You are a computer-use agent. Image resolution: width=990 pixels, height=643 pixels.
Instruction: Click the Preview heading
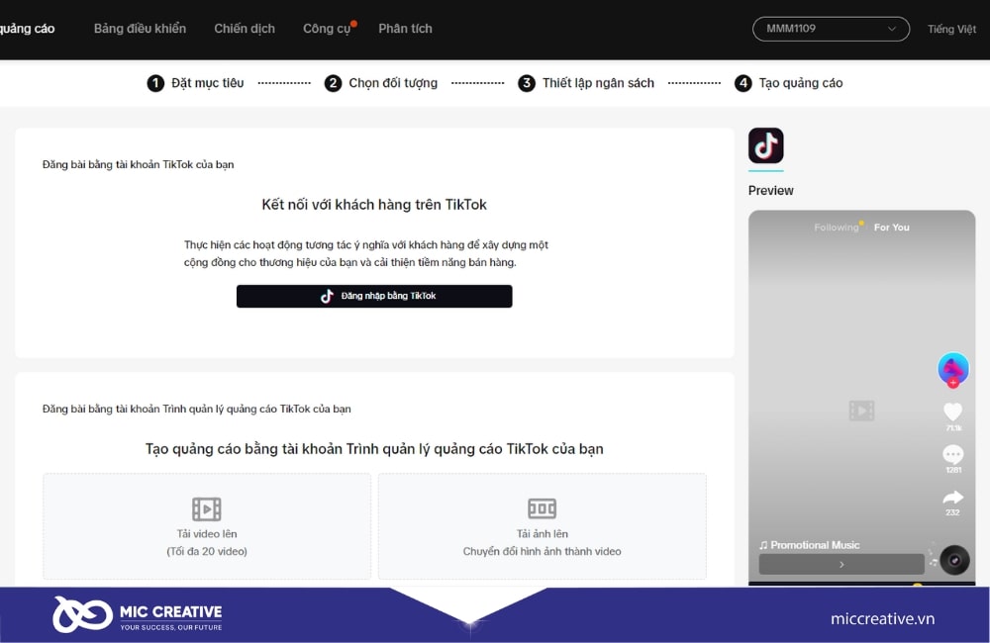[x=771, y=191]
